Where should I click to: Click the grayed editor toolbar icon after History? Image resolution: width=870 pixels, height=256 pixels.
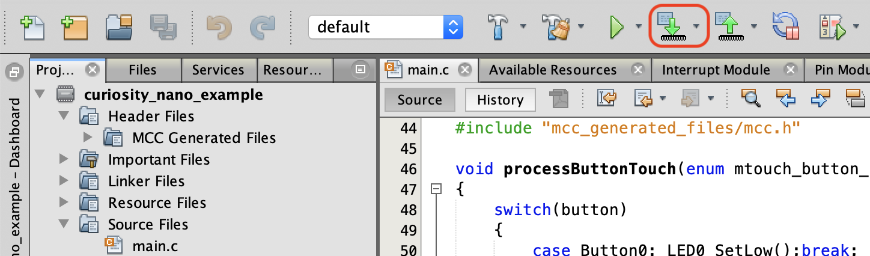[x=559, y=98]
